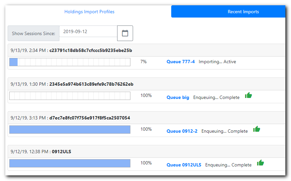
Task: Click thumbs-up icon for Queue big
Action: coord(248,95)
